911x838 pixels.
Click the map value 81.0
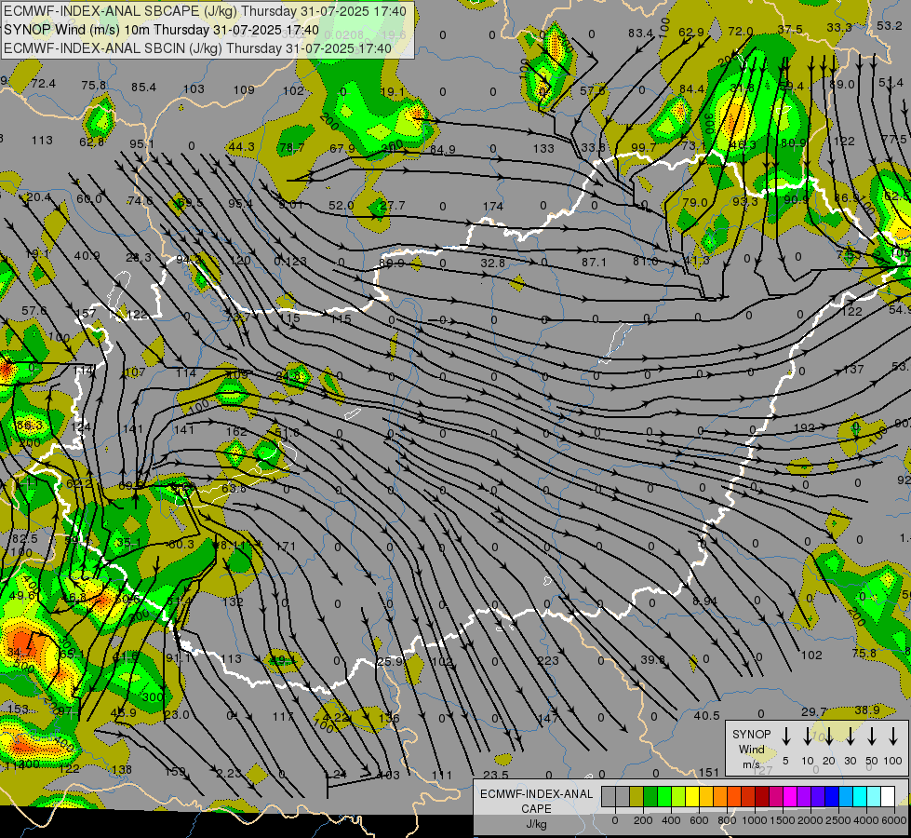coord(645,262)
